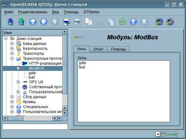The width and height of the screenshot is (186, 139).
Task: Click the copy item icon
Action: 89,22
